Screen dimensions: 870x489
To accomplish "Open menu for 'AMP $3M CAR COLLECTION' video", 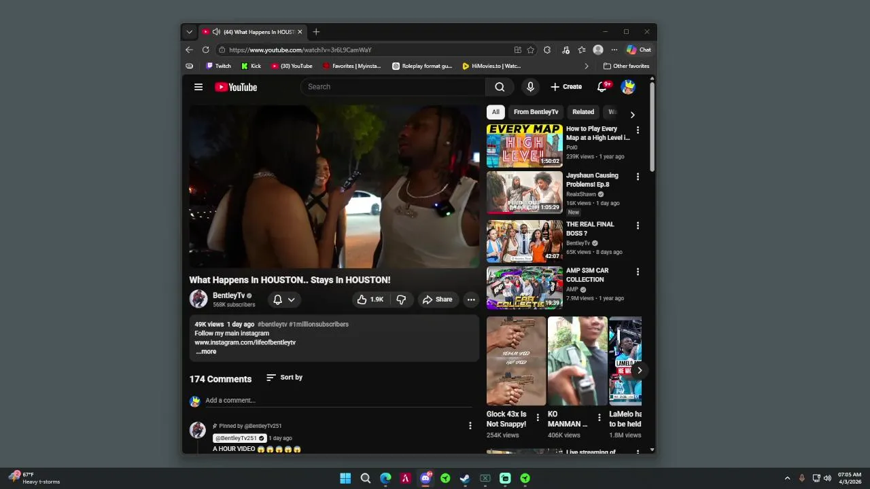I will [x=638, y=272].
